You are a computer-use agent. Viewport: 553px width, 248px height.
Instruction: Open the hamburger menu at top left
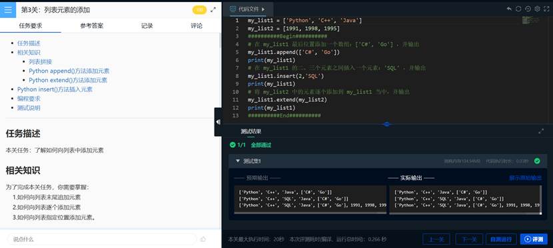point(8,10)
